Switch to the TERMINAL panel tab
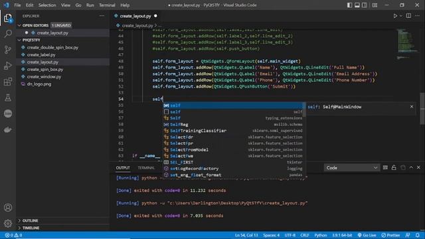The width and height of the screenshot is (425, 239). point(146,168)
